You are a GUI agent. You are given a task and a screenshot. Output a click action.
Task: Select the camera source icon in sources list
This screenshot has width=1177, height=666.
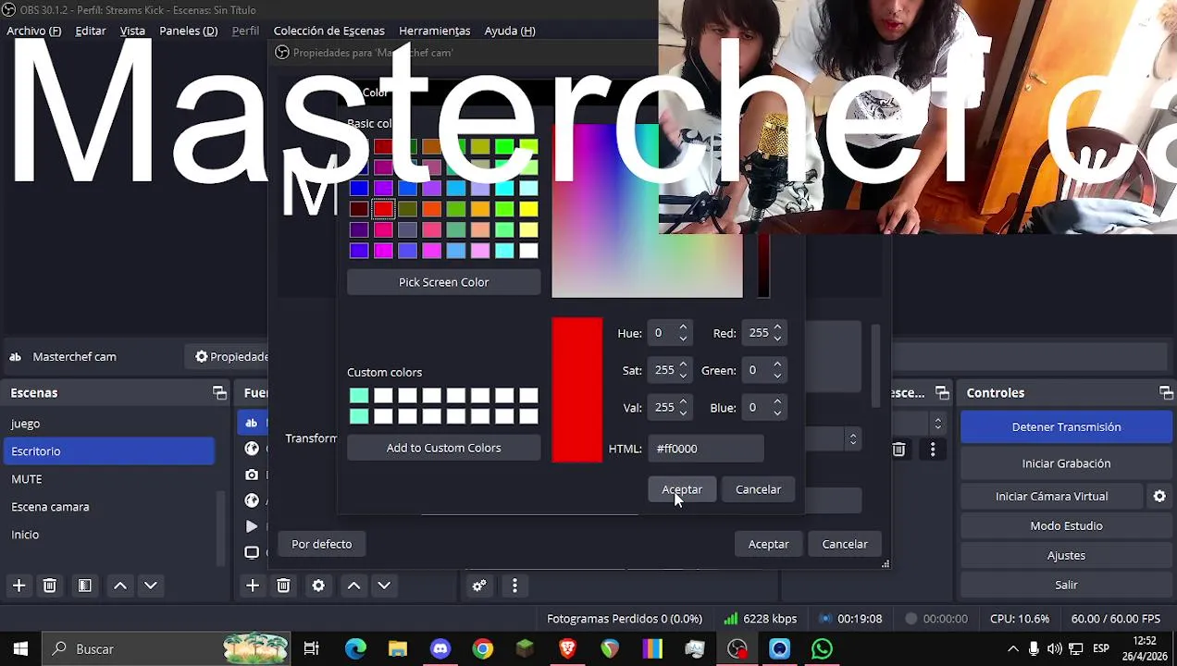tap(252, 475)
